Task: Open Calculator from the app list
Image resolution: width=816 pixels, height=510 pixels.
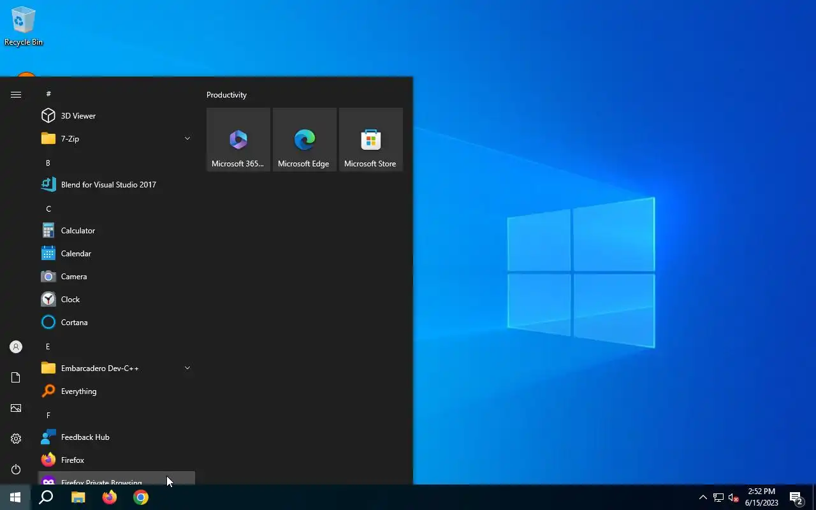Action: [117, 231]
